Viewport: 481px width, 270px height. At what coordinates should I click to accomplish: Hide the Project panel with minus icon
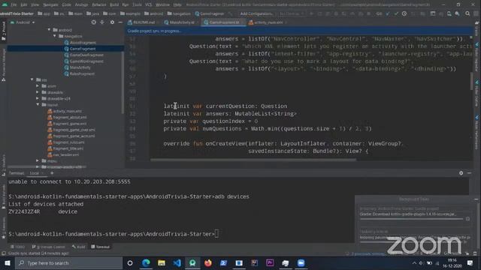(120, 22)
